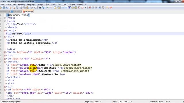The height and width of the screenshot is (103, 184).
Task: Click the Copy toolbar icon
Action: click(24, 8)
